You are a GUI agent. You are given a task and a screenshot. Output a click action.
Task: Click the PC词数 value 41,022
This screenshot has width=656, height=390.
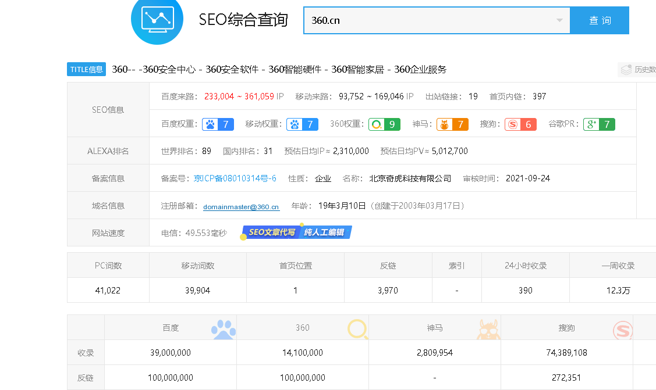click(108, 290)
